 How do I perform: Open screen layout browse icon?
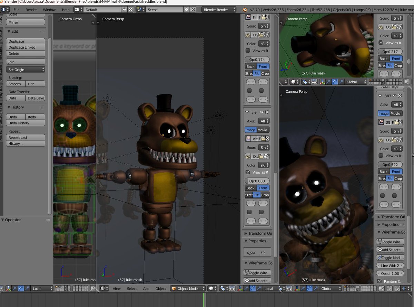tap(78, 10)
